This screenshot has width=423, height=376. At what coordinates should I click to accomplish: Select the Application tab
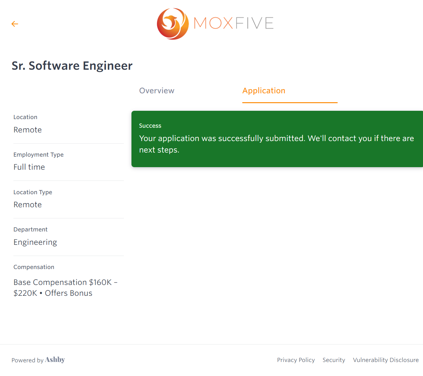tap(264, 91)
